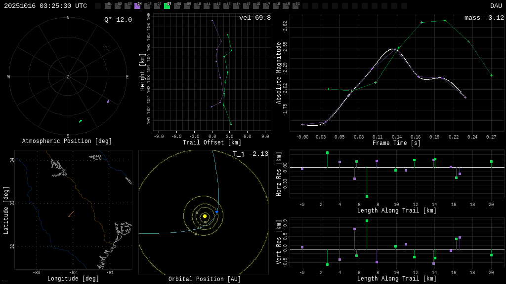Select the blue Earth marker on the orbit

point(216,212)
